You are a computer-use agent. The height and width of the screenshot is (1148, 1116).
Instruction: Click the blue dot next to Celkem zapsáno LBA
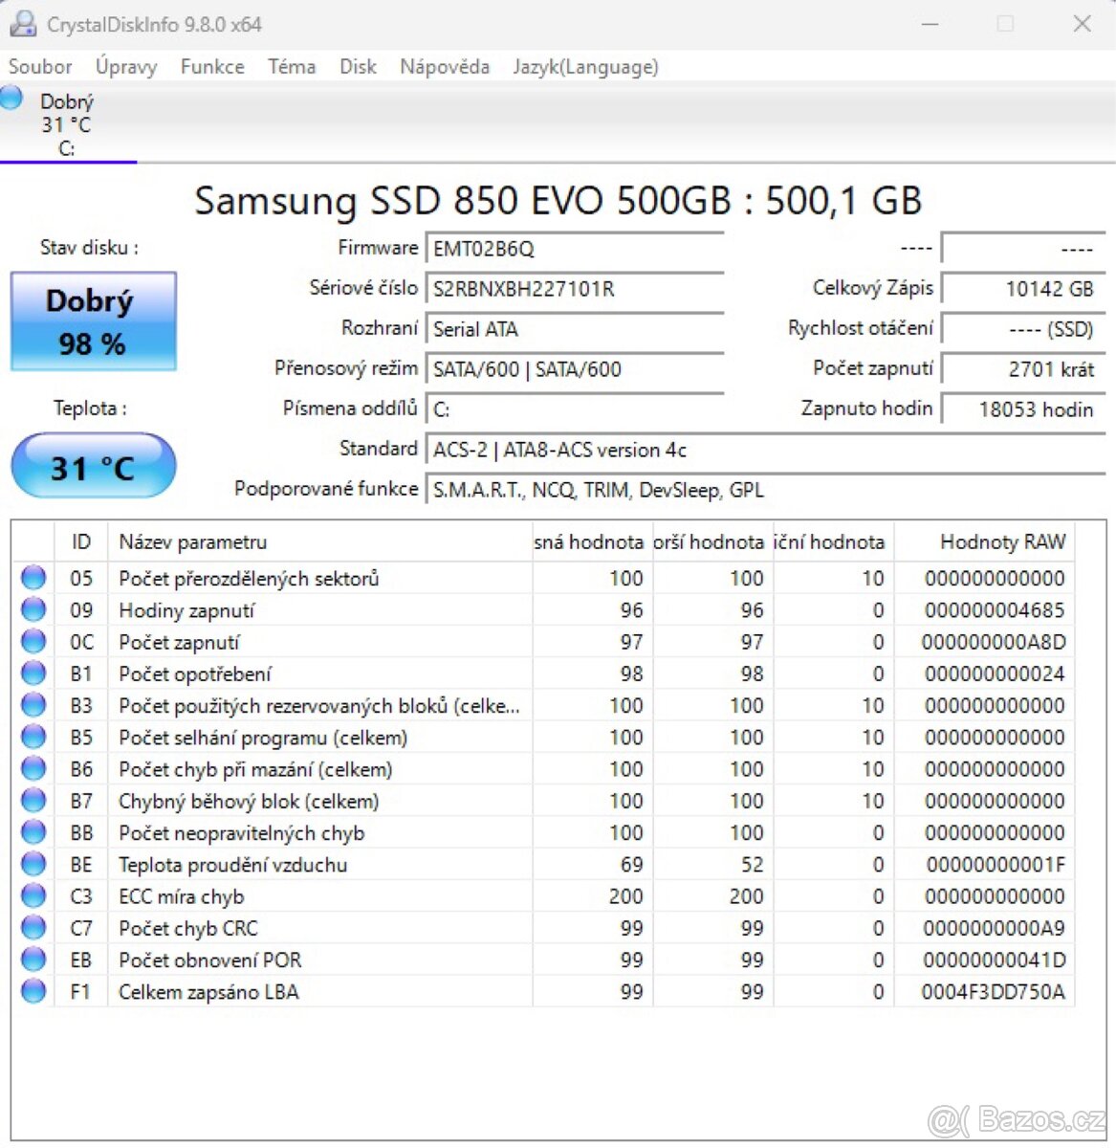pyautogui.click(x=33, y=990)
